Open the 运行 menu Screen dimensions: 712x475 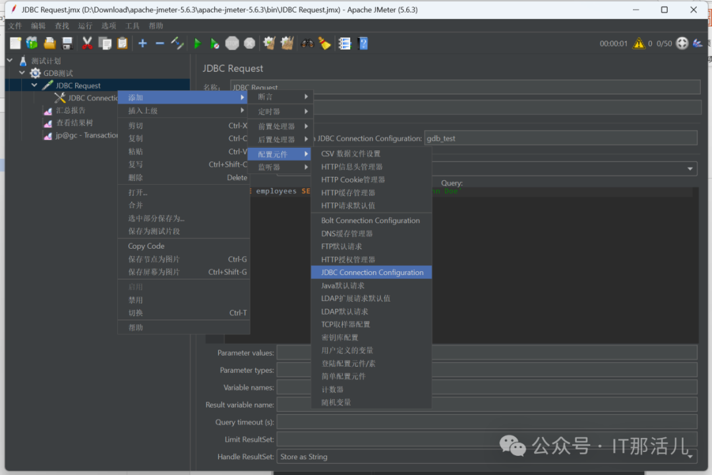(85, 26)
